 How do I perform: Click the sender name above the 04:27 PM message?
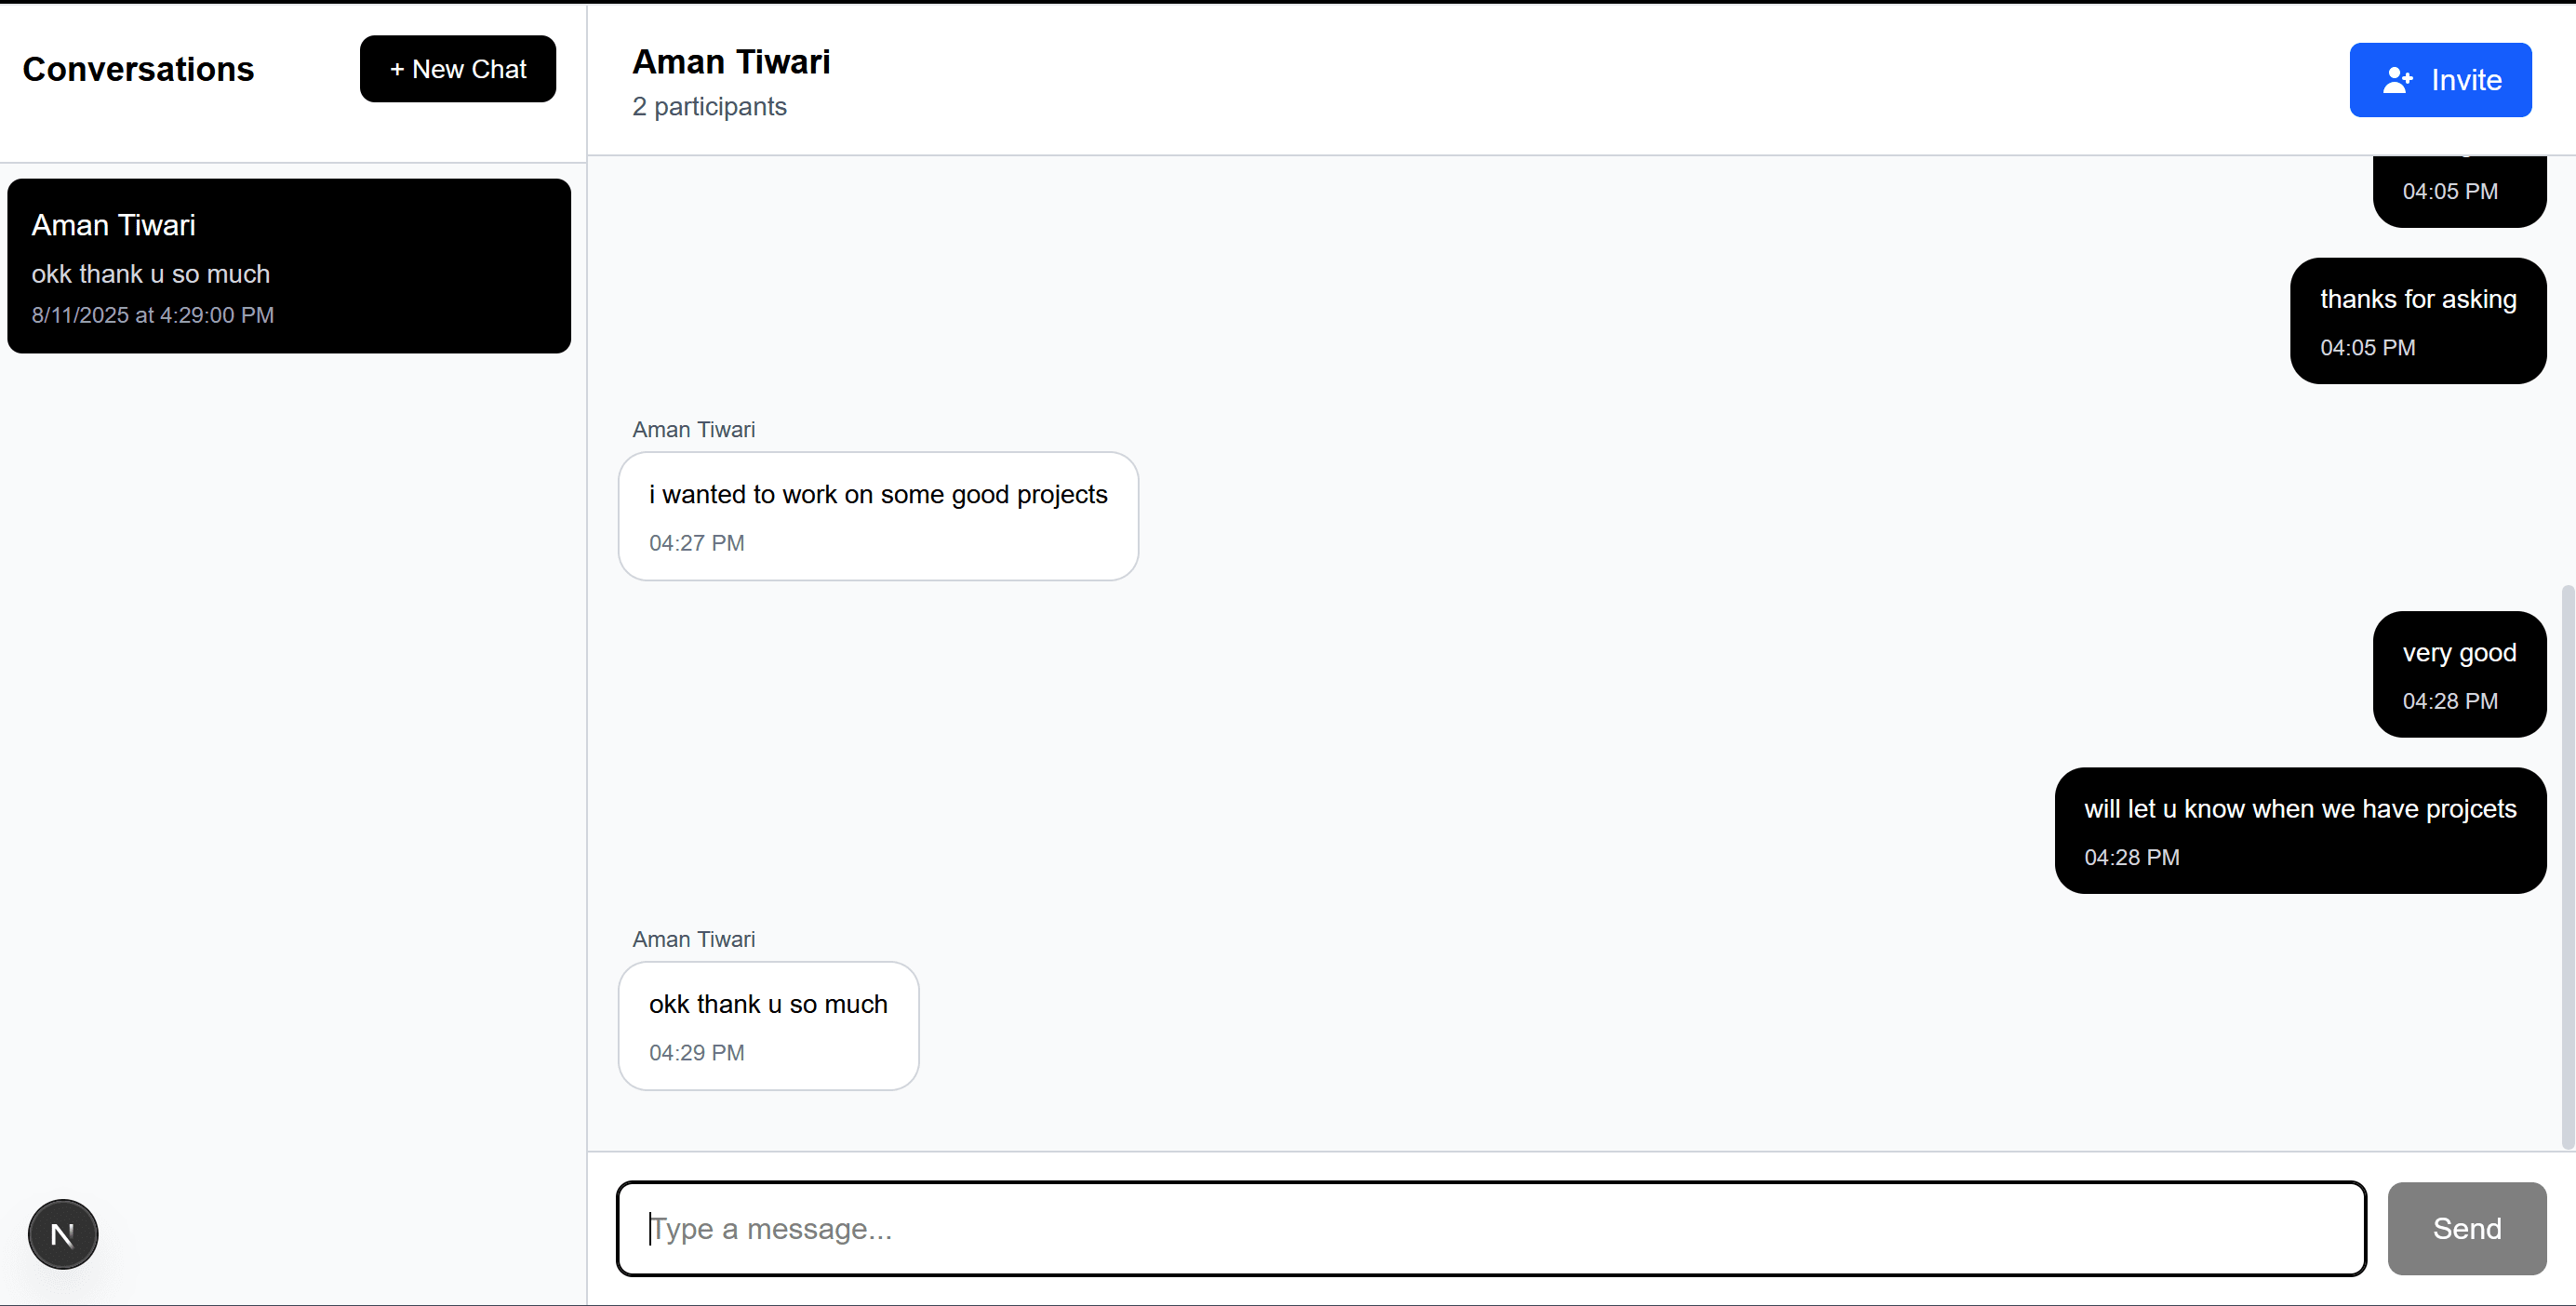(693, 430)
